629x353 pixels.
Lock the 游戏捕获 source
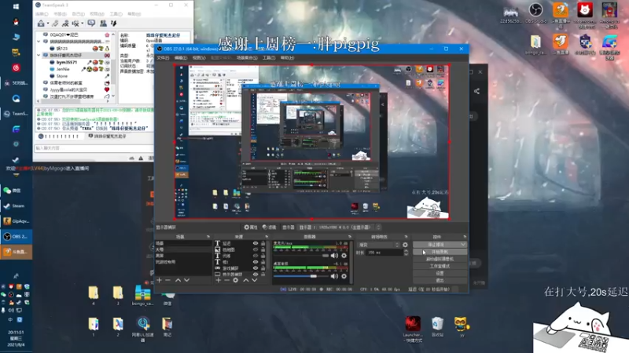[x=263, y=268]
